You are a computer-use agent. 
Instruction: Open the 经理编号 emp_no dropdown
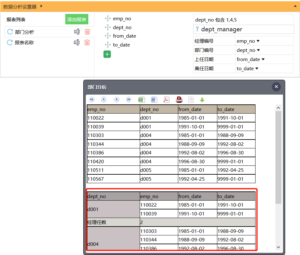pyautogui.click(x=258, y=41)
